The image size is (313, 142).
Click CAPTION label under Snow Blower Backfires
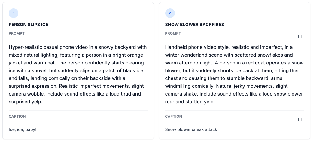(x=173, y=117)
